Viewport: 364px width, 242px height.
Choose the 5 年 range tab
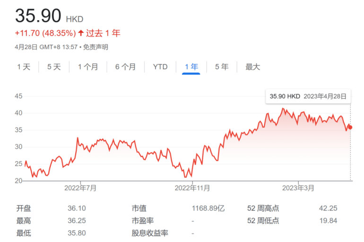pyautogui.click(x=221, y=67)
